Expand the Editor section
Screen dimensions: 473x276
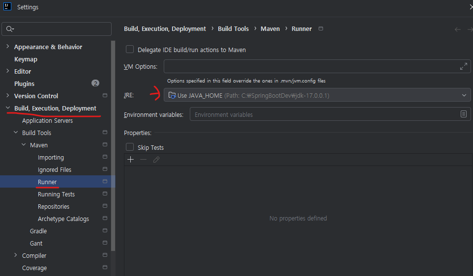click(8, 71)
